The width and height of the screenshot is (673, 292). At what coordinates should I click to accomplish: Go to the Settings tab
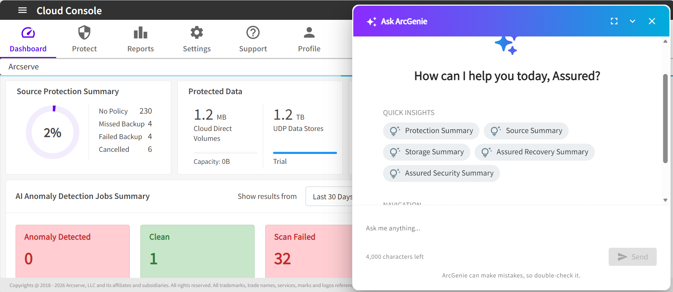(197, 39)
